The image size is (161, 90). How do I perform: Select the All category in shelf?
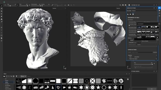(x=6, y=79)
